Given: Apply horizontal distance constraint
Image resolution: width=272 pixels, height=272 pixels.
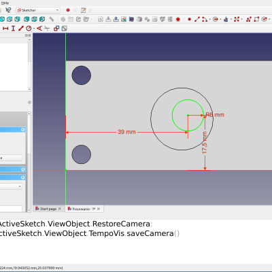Looking at the screenshot, I should (x=5, y=29).
